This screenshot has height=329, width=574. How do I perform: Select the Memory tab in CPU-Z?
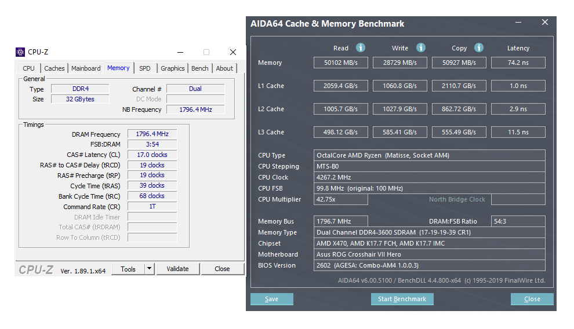tap(118, 68)
